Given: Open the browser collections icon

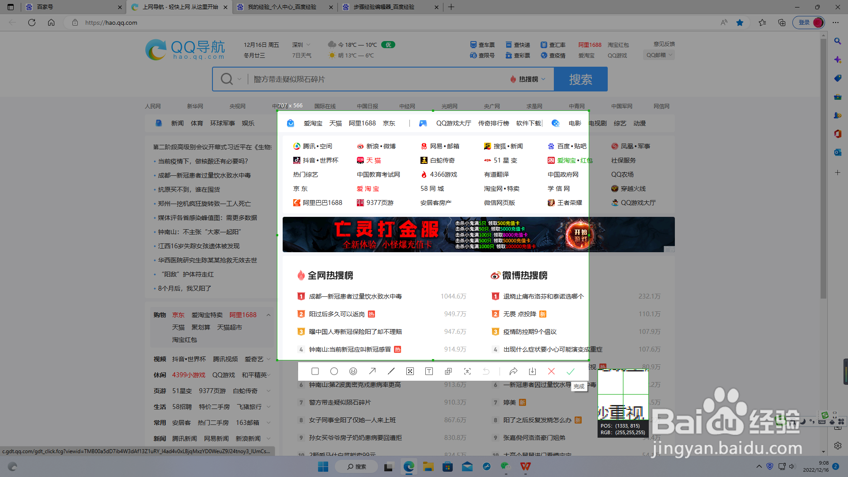Looking at the screenshot, I should (x=782, y=23).
